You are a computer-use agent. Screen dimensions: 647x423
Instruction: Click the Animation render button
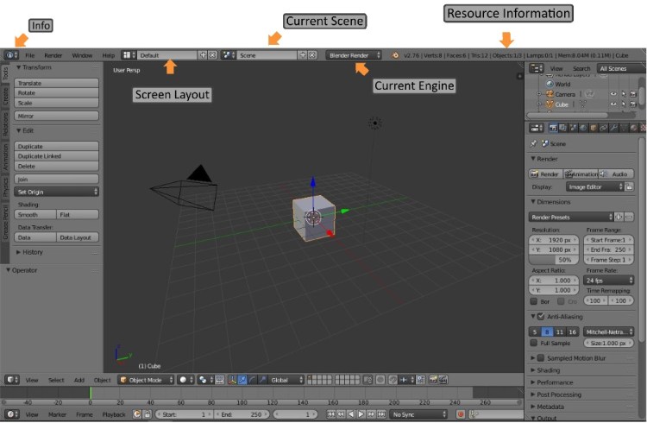pos(581,174)
